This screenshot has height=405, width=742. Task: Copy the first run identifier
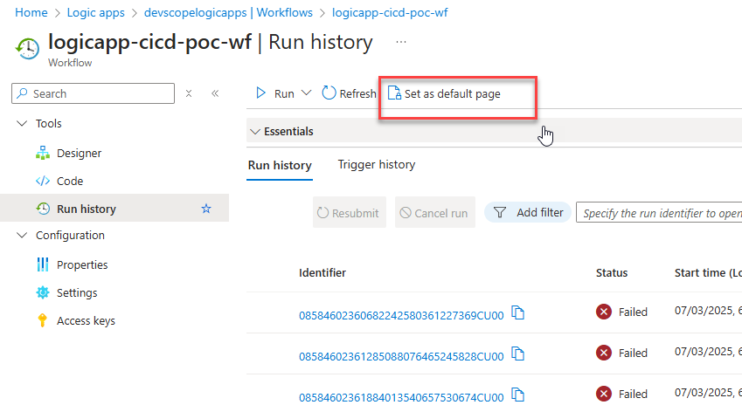(517, 312)
